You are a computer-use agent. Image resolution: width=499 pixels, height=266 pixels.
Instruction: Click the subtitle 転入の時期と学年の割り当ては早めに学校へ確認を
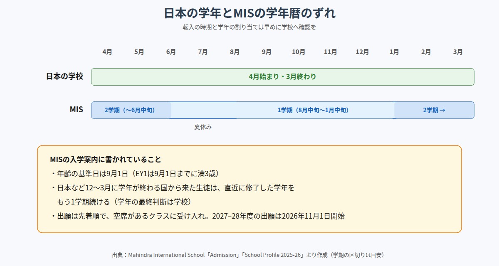(x=249, y=27)
